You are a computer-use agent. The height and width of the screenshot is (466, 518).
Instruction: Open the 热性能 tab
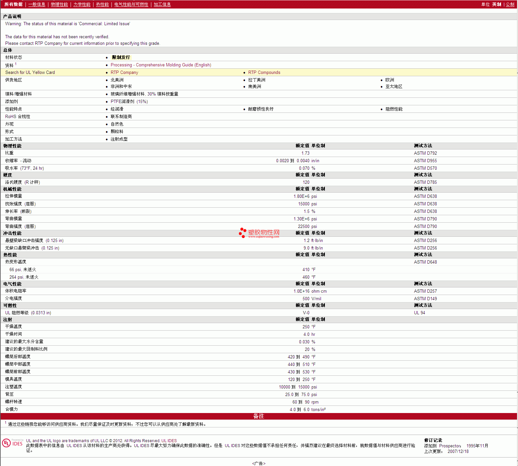tap(102, 4)
